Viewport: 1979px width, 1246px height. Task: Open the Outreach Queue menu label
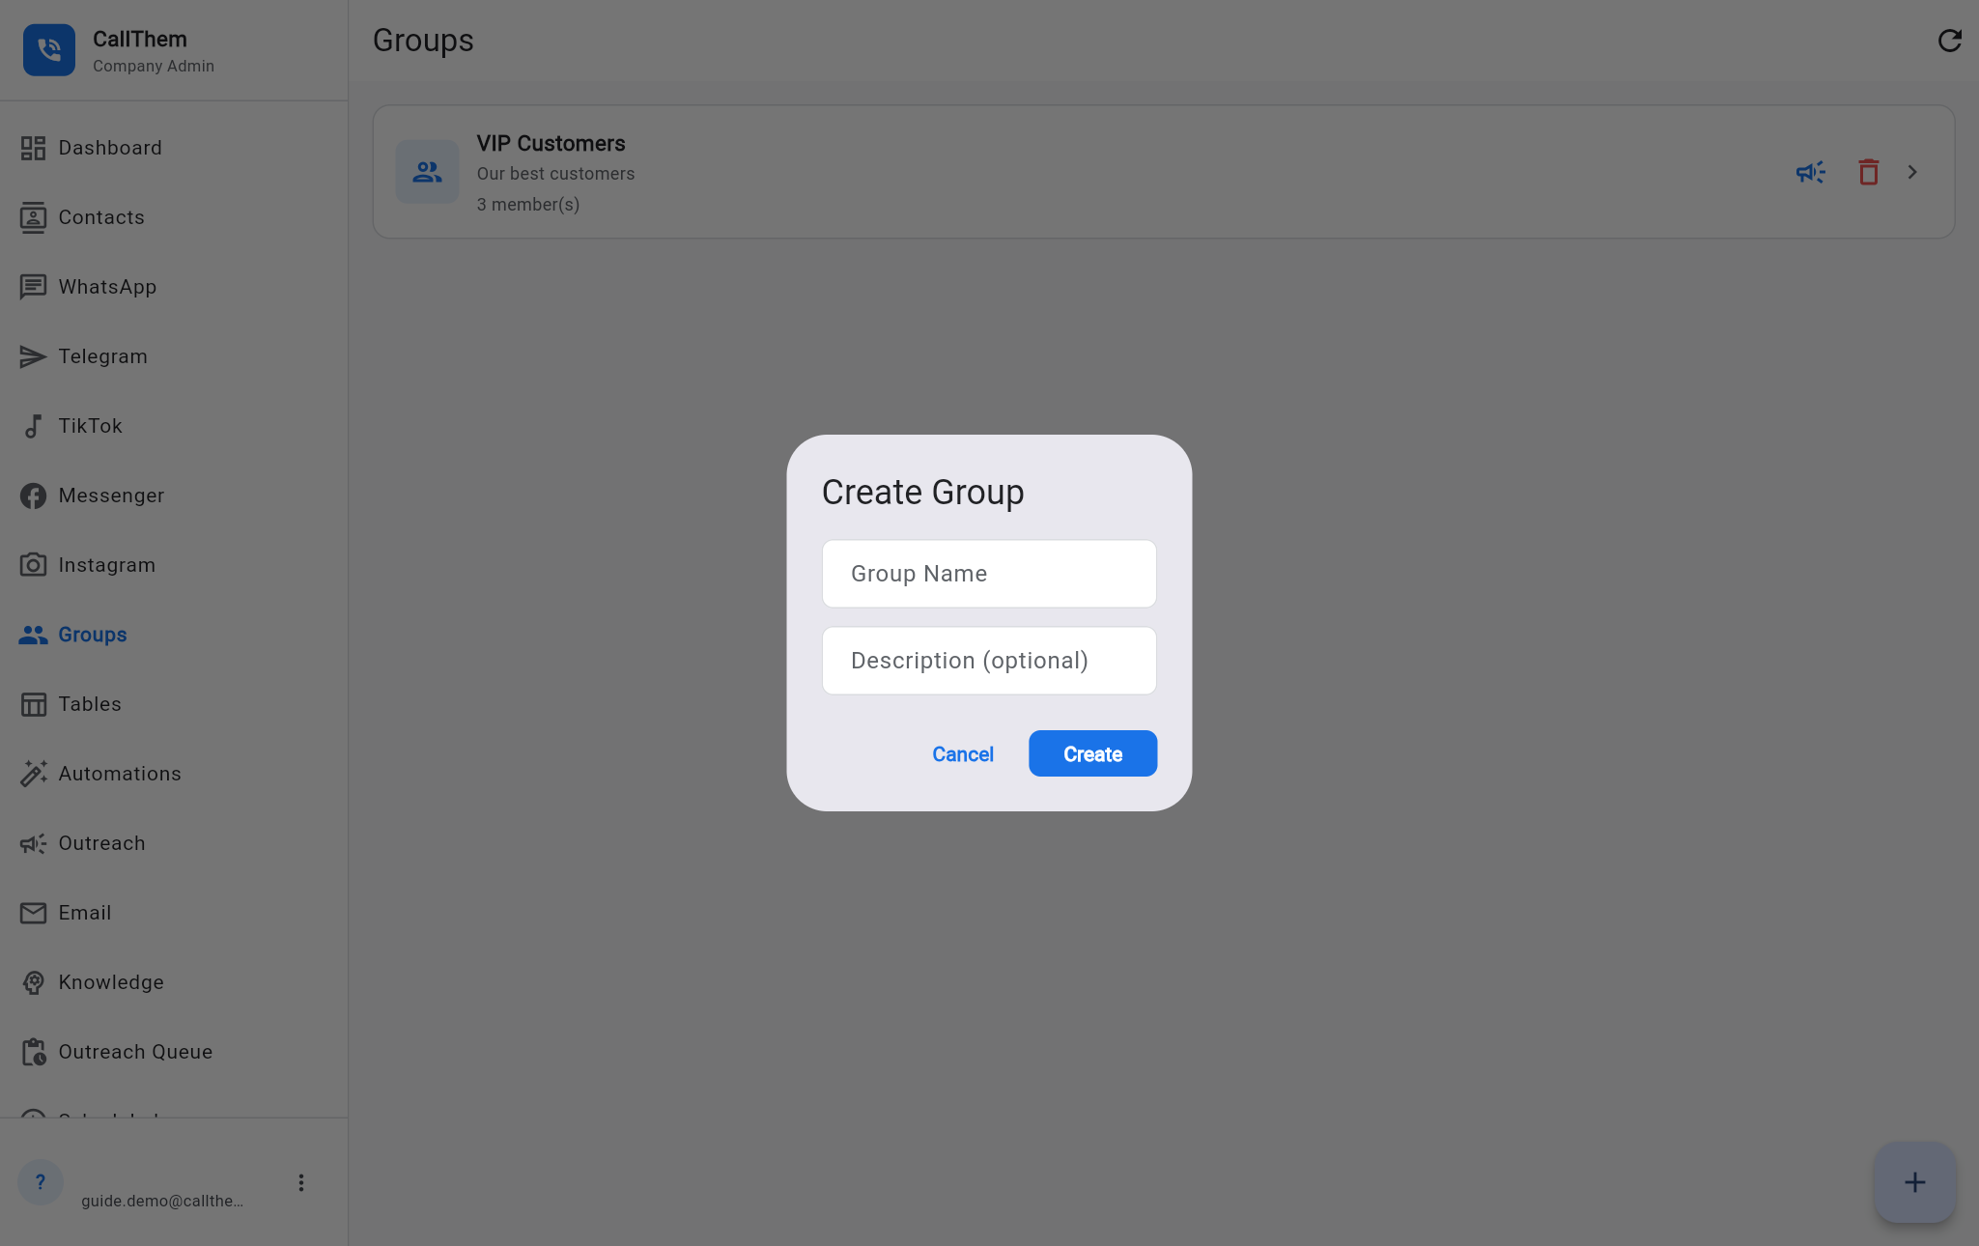coord(135,1052)
